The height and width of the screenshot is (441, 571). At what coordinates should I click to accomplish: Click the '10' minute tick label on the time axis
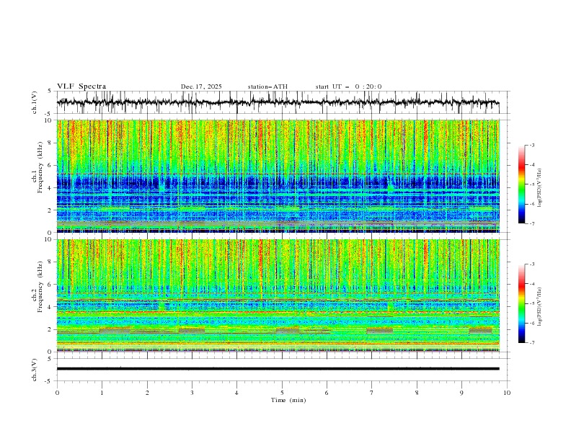(507, 393)
